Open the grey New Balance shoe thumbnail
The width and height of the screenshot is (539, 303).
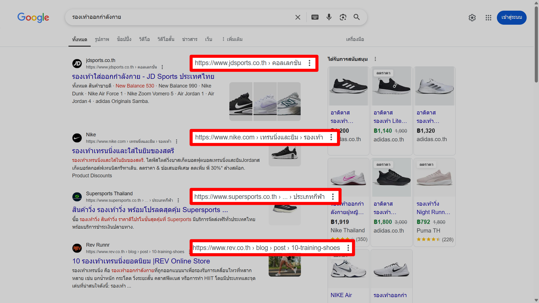pyautogui.click(x=289, y=102)
